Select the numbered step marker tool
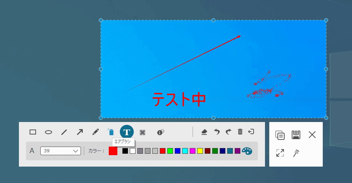The height and width of the screenshot is (183, 352). [160, 132]
